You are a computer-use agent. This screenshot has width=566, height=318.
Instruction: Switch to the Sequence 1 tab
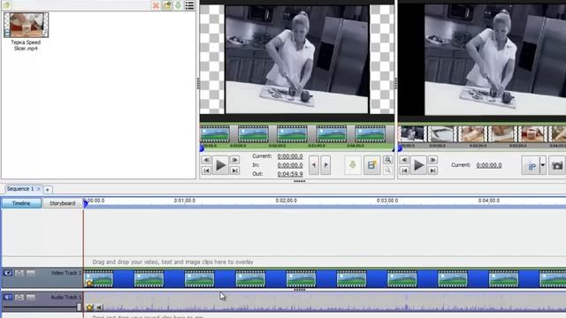click(x=20, y=189)
